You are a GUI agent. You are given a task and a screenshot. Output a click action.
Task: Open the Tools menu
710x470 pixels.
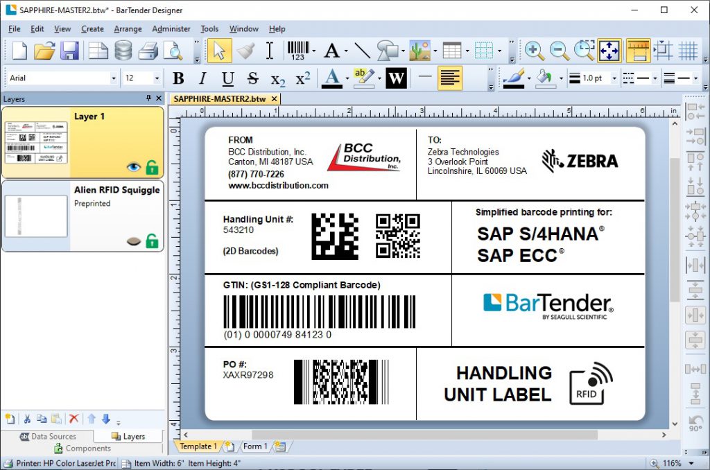coord(209,29)
